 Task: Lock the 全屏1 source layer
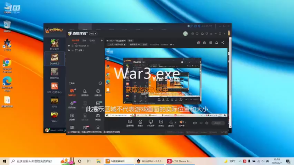pyautogui.click(x=72, y=50)
